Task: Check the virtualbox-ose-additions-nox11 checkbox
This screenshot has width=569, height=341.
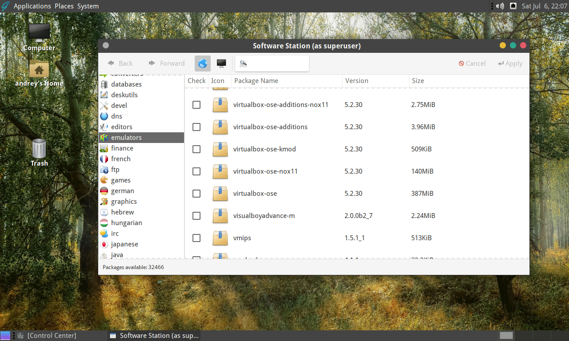Action: click(x=196, y=105)
